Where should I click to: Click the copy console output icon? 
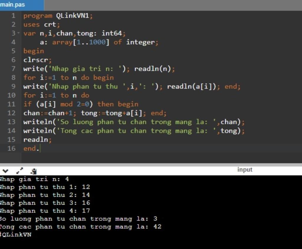(x=34, y=171)
